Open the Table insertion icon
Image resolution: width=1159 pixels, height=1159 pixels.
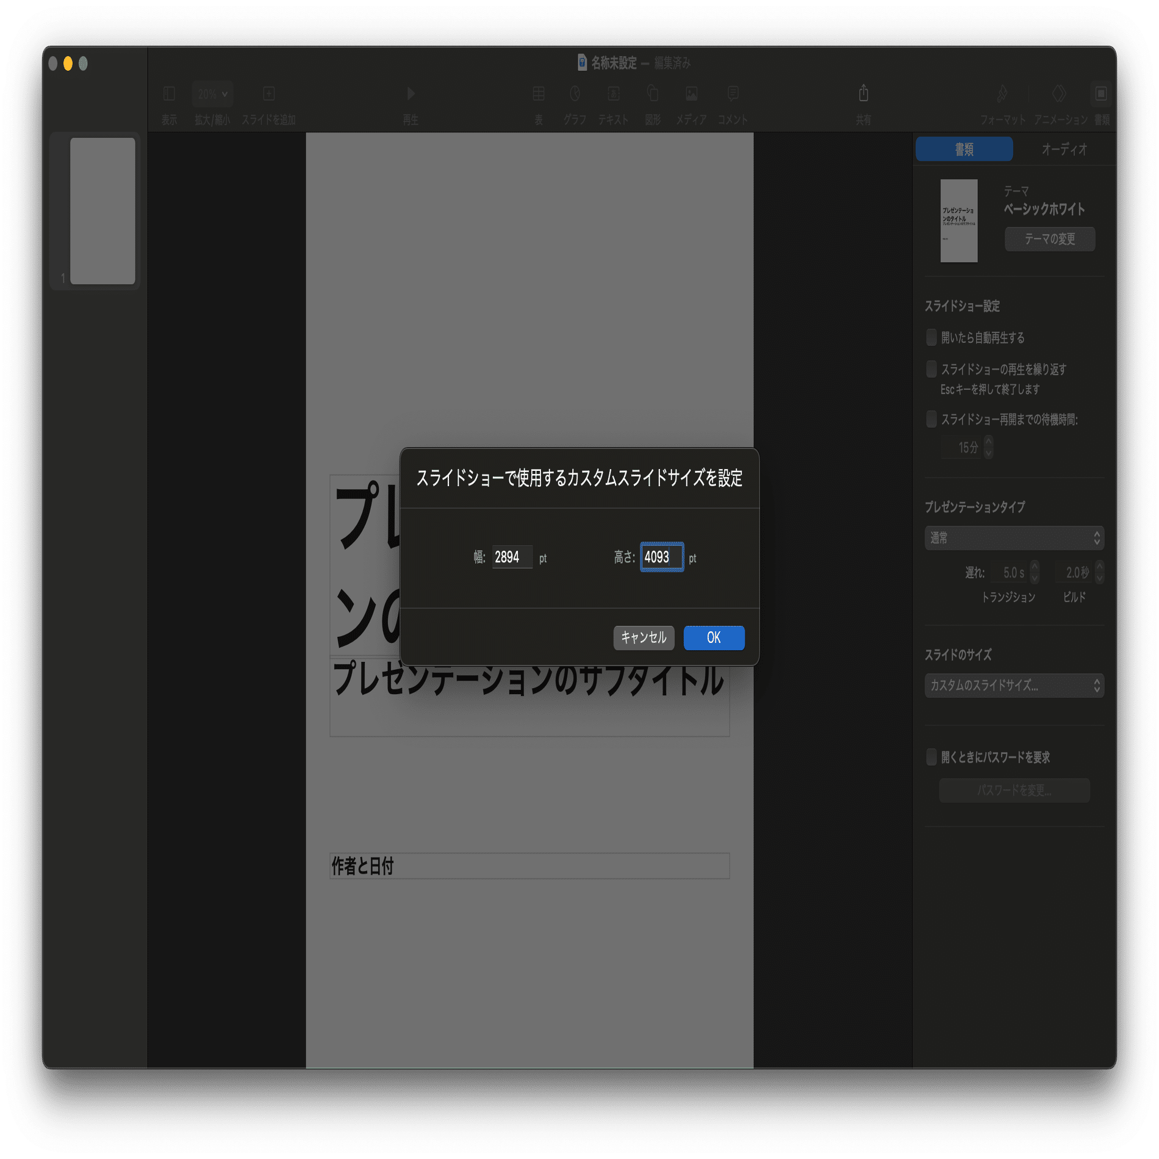point(538,93)
